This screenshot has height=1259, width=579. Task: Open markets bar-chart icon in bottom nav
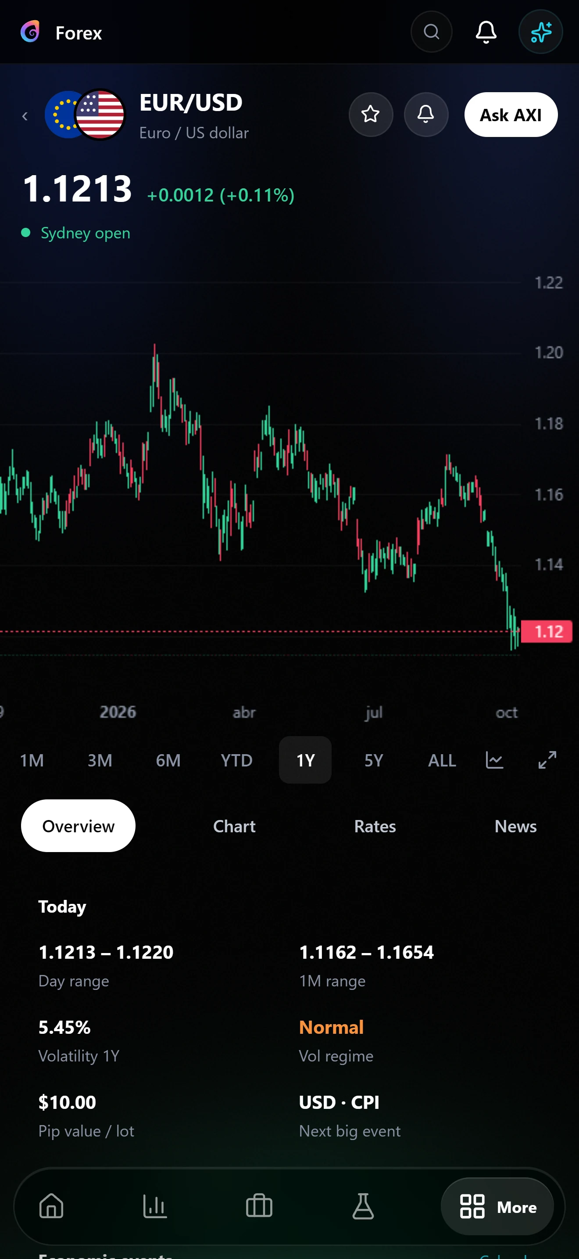(155, 1206)
